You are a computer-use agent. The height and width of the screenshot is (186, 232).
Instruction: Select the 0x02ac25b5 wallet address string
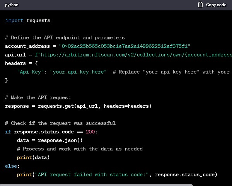[125, 46]
